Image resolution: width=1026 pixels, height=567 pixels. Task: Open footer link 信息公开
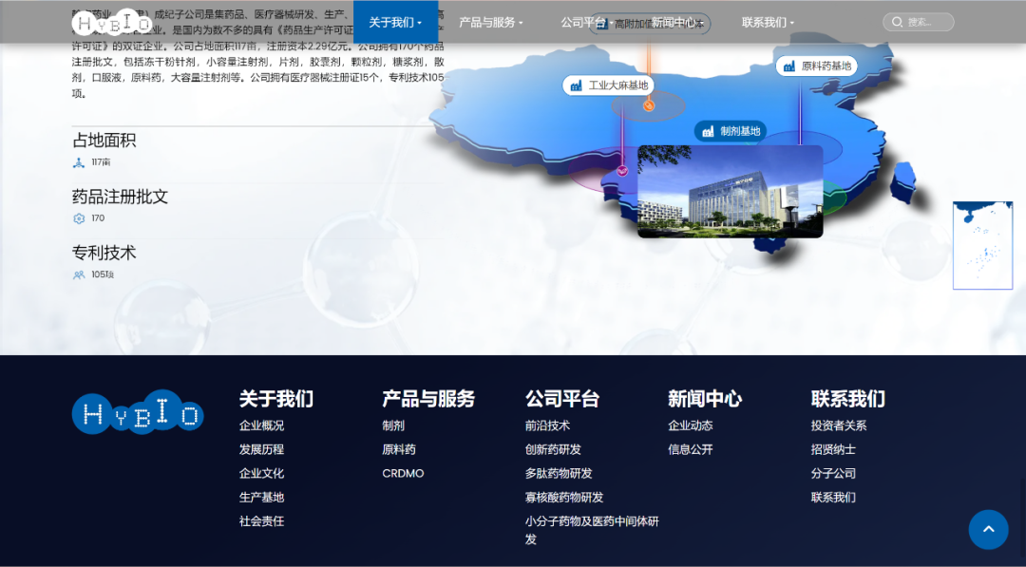tap(691, 450)
